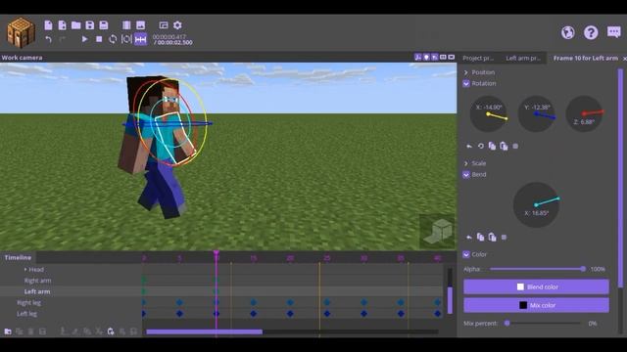The width and height of the screenshot is (627, 352).
Task: Click the Blend color button
Action: pyautogui.click(x=536, y=286)
